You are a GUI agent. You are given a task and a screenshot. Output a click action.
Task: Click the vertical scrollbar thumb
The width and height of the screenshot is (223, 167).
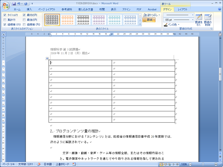coord(220,74)
